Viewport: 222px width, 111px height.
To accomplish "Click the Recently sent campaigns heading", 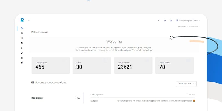I will point(51,82).
